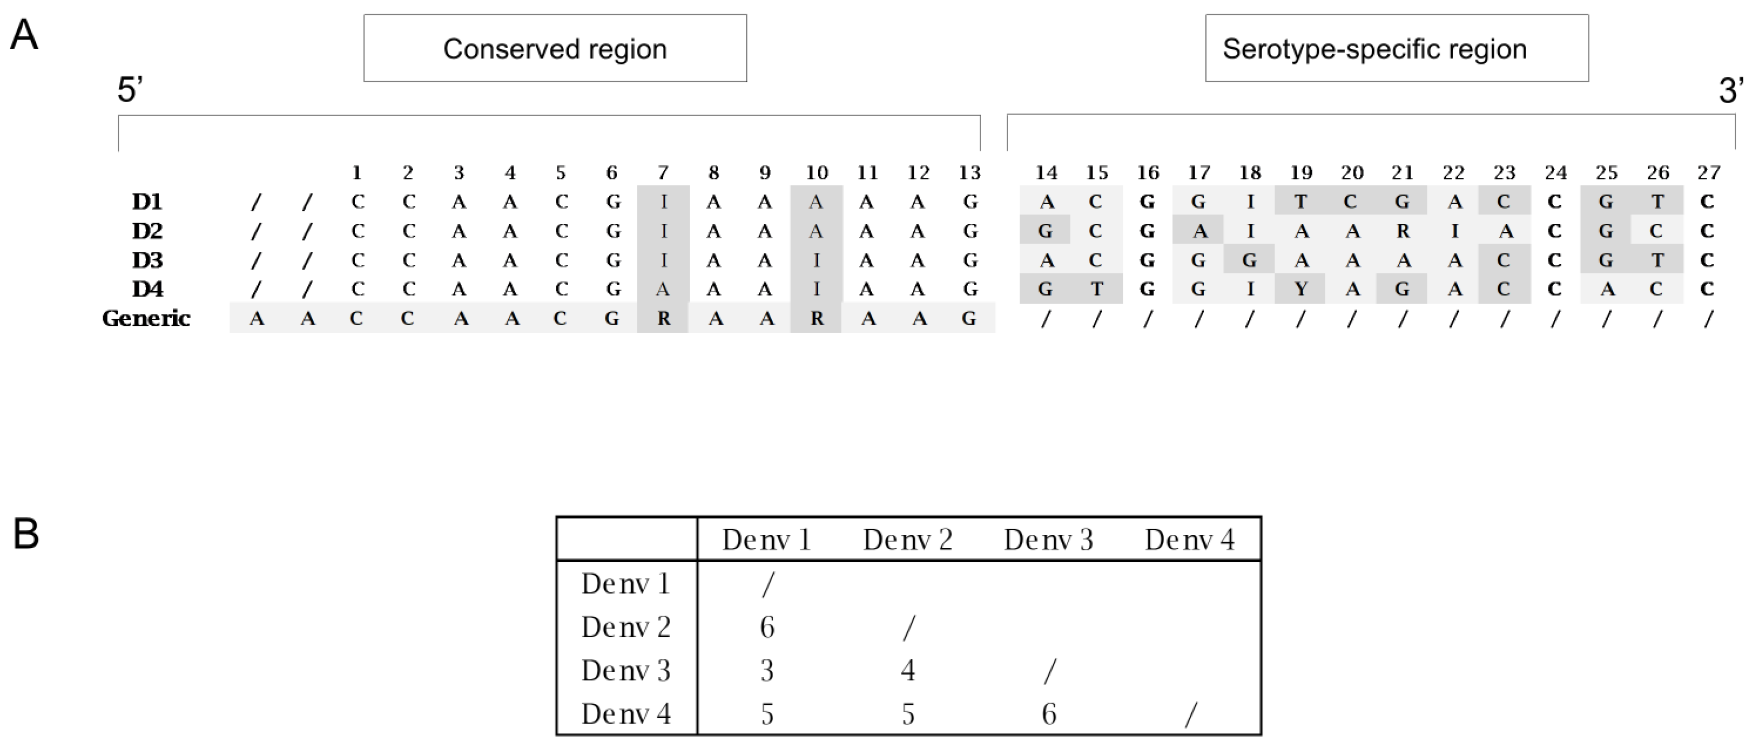
Task: Click position number 7 column header
Action: point(663,173)
